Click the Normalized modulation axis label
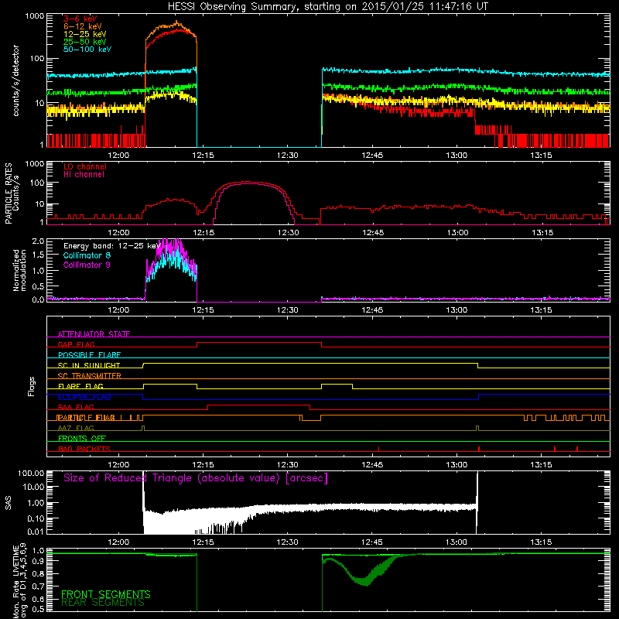This screenshot has height=619, width=619. [x=19, y=270]
